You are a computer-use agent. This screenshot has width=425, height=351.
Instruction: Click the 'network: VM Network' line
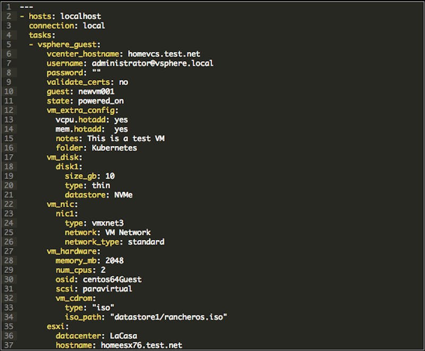coord(108,233)
